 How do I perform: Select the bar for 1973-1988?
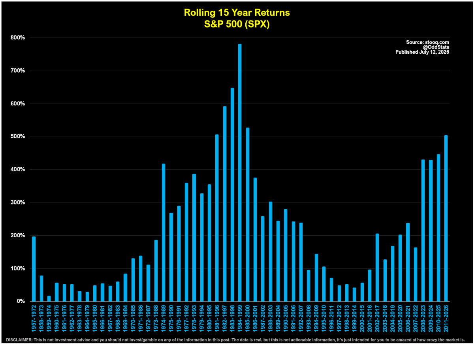pos(156,271)
